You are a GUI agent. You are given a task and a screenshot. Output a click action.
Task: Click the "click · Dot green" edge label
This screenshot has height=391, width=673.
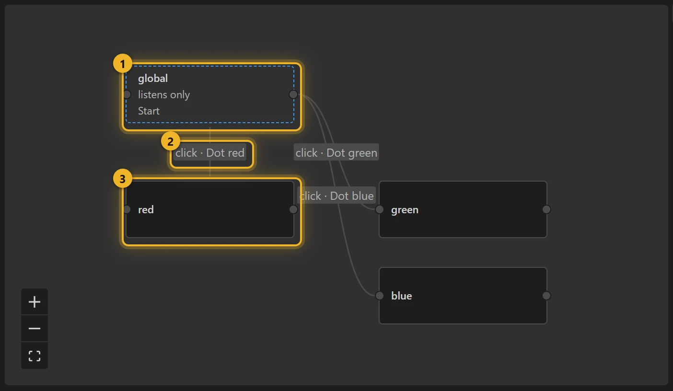point(336,153)
